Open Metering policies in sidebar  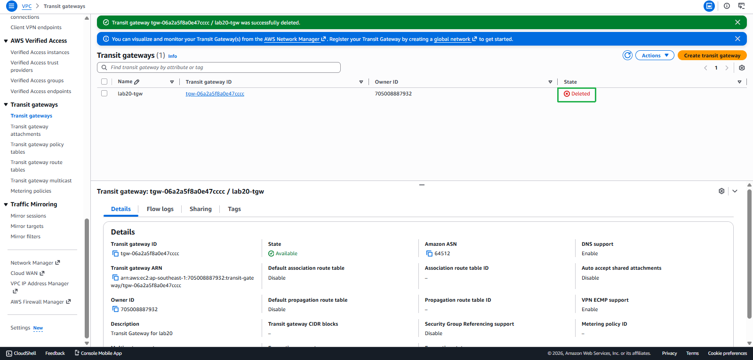31,191
